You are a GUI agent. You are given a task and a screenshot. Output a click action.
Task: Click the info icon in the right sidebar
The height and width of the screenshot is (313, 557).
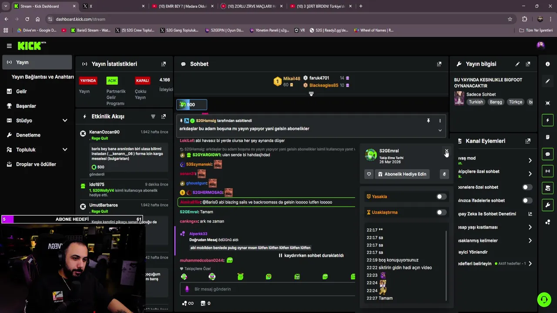(x=547, y=64)
